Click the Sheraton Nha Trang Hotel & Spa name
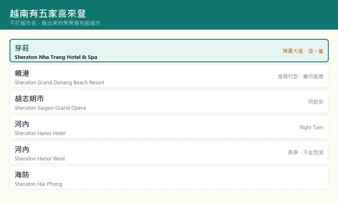Viewport: 338px width, 203px height. (56, 57)
